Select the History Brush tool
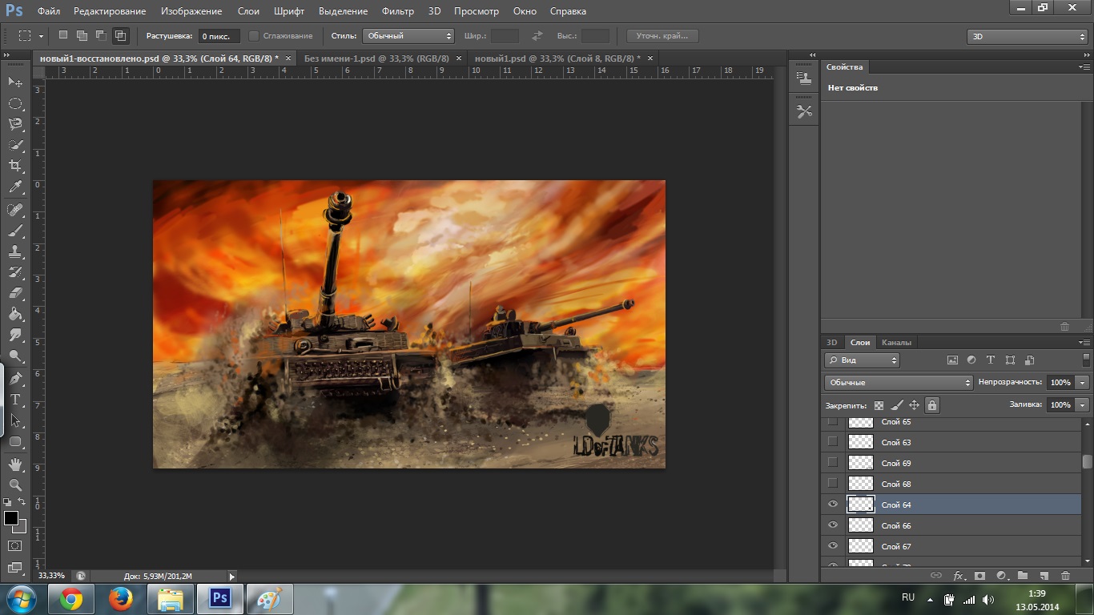The height and width of the screenshot is (615, 1094). 15,272
